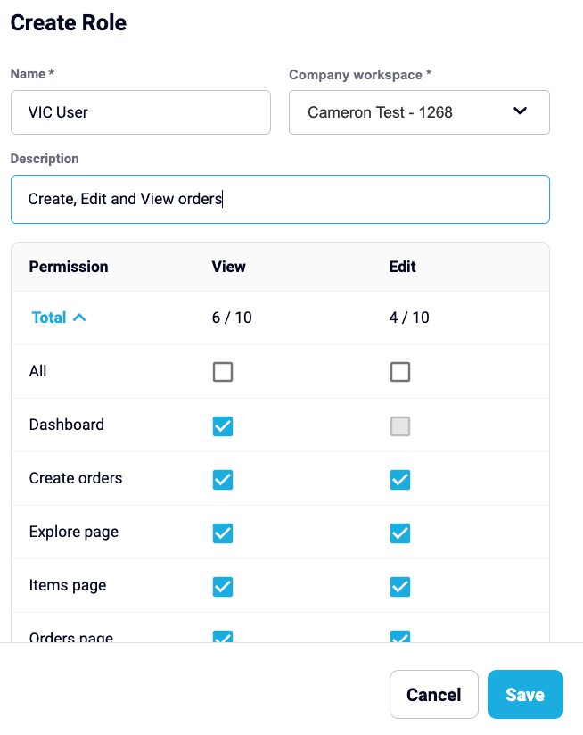
Task: Uncheck Items page View permission
Action: point(223,586)
